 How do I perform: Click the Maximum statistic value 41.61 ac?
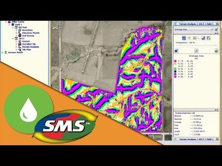[x=196, y=119]
